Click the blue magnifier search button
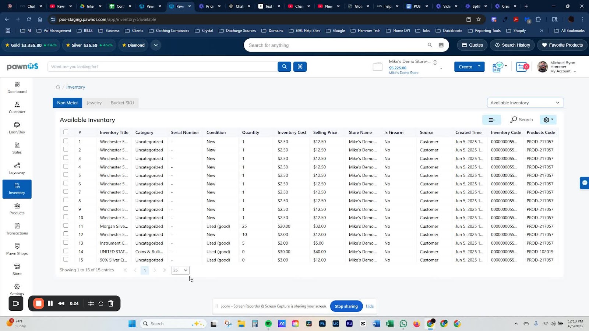The height and width of the screenshot is (331, 589). 284,67
